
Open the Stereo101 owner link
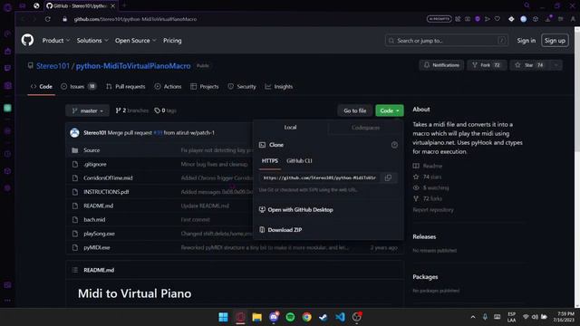click(x=53, y=66)
